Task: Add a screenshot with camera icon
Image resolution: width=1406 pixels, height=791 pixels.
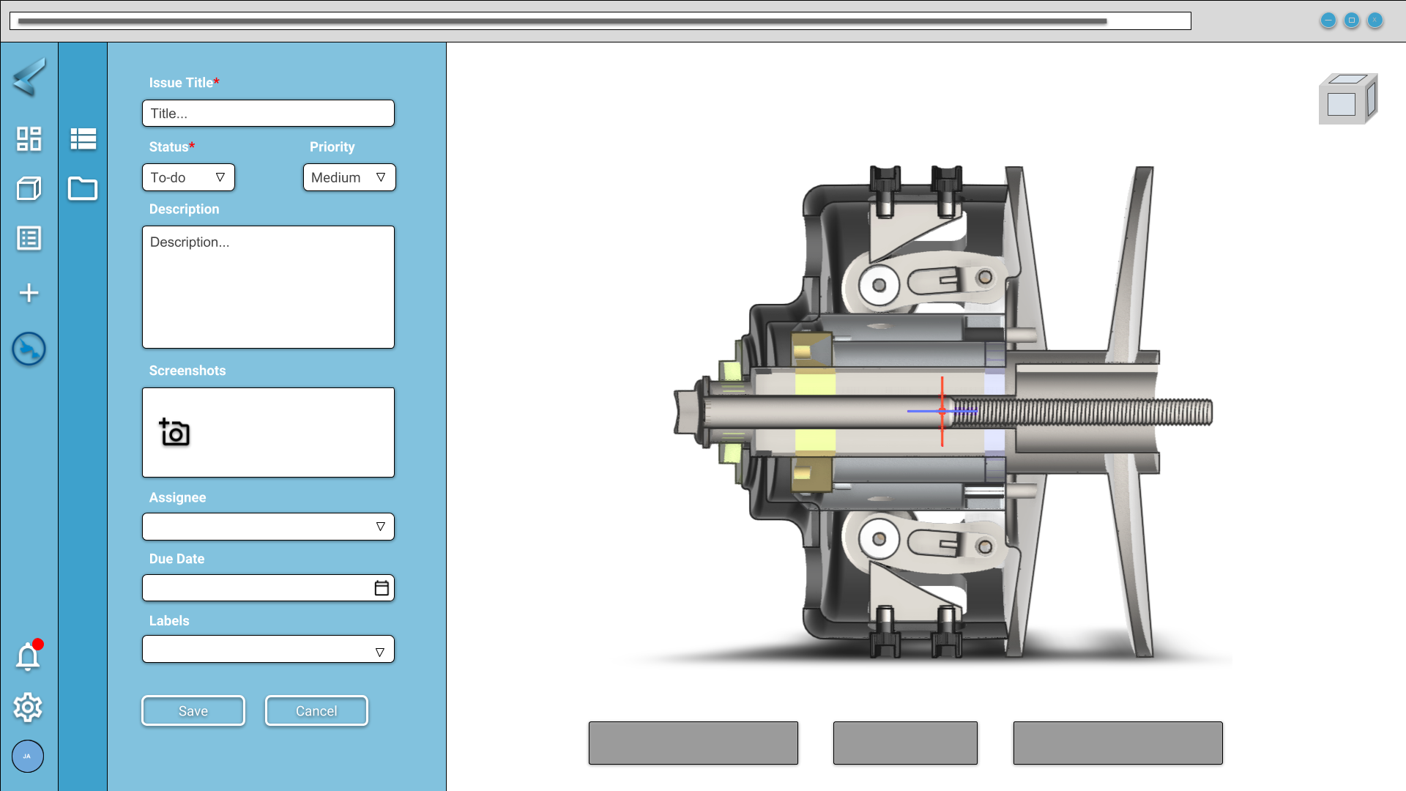Action: click(174, 432)
